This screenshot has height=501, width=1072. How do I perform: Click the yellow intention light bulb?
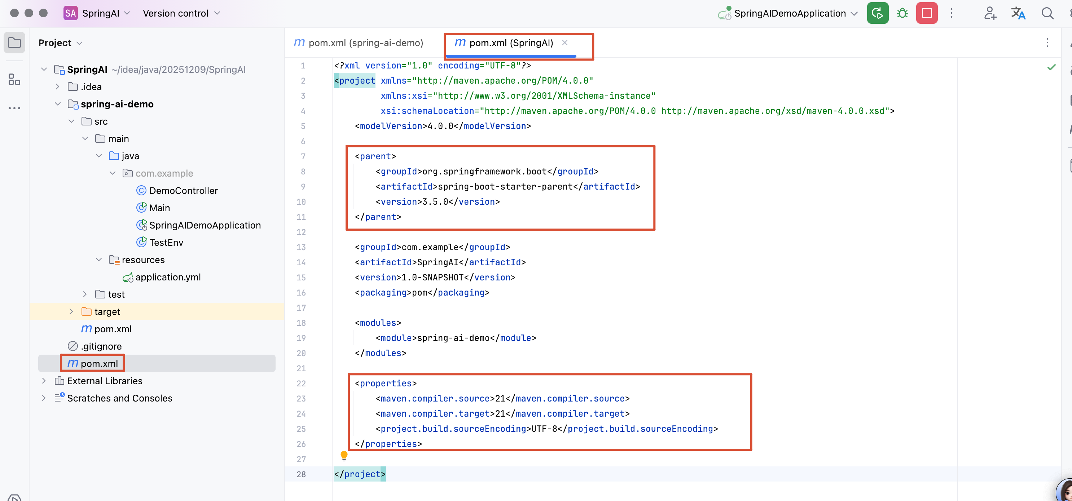click(x=344, y=456)
